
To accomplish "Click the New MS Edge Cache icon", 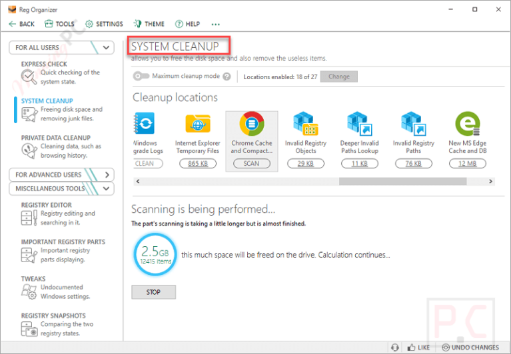I will pyautogui.click(x=468, y=124).
